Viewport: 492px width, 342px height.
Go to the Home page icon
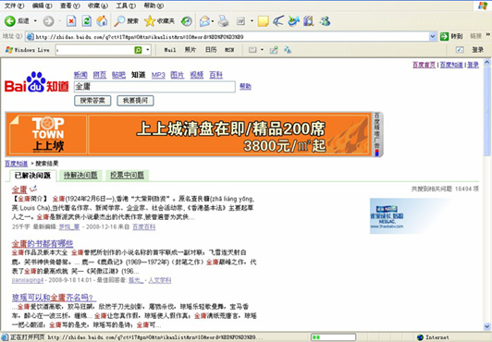coord(102,21)
